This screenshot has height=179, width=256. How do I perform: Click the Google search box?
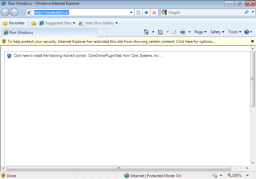coord(205,12)
